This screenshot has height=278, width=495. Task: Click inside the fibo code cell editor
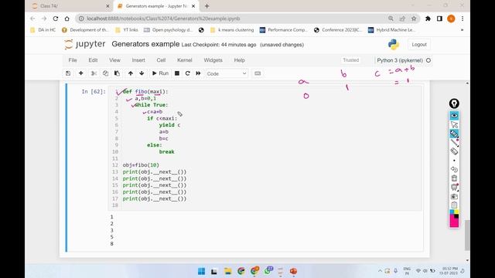click(265, 148)
